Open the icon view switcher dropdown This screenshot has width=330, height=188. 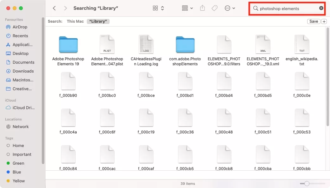click(x=158, y=9)
